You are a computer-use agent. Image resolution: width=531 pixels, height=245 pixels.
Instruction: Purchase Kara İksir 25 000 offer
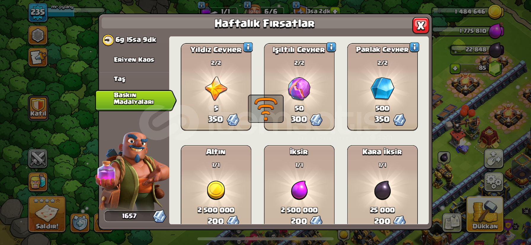pyautogui.click(x=382, y=185)
